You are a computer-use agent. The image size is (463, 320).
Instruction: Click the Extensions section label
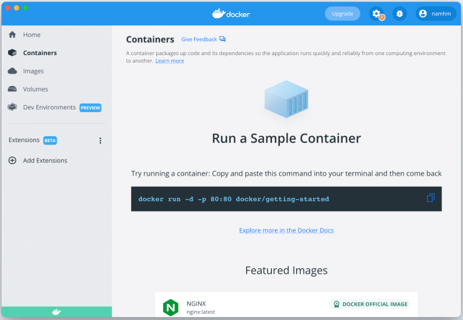click(x=24, y=140)
